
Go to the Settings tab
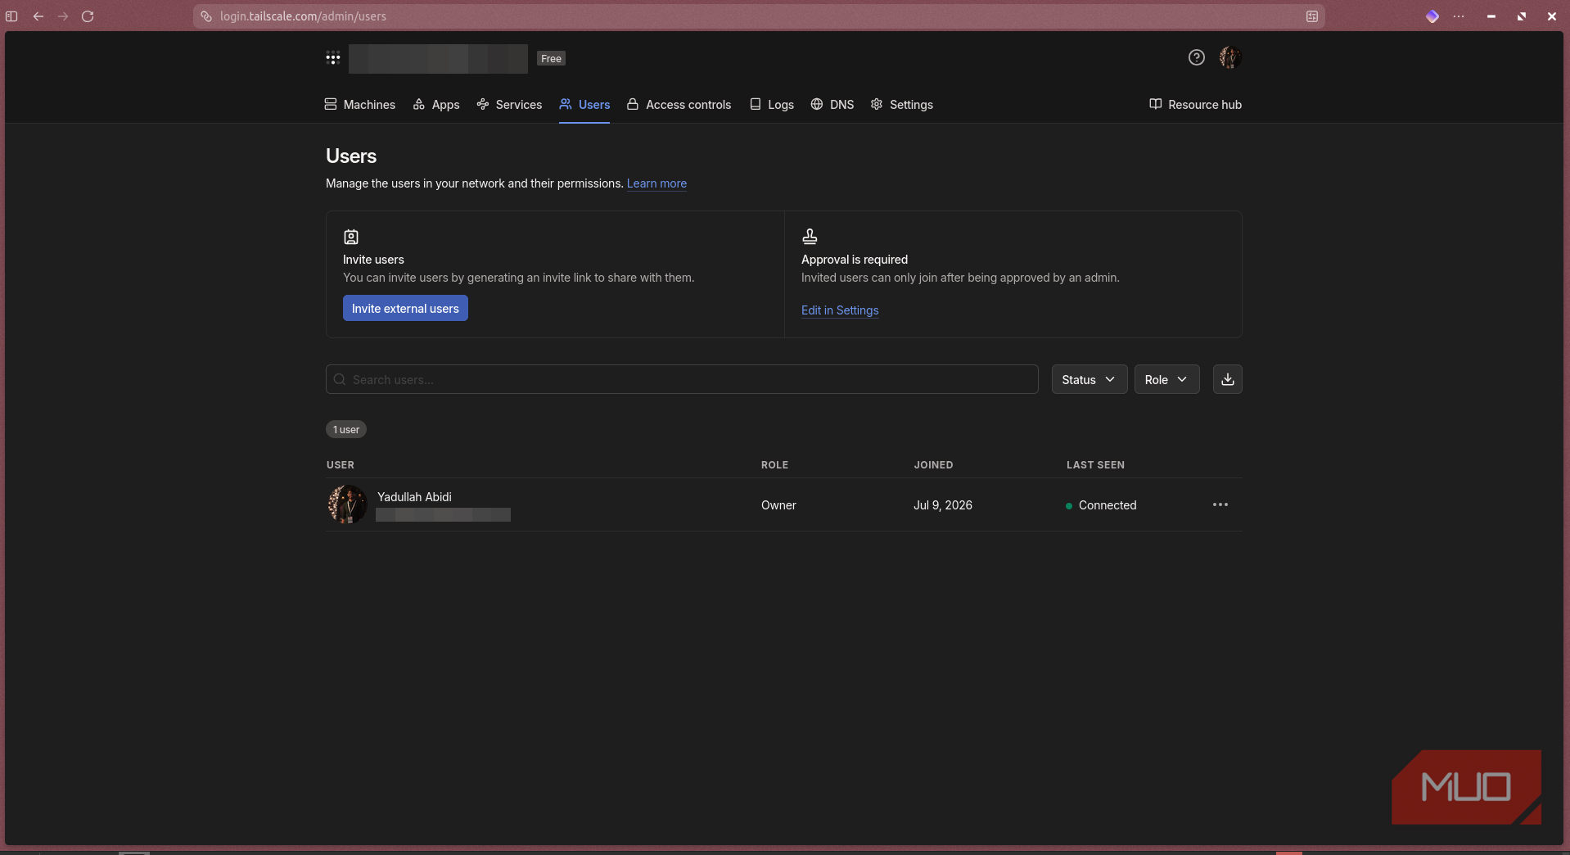coord(902,105)
